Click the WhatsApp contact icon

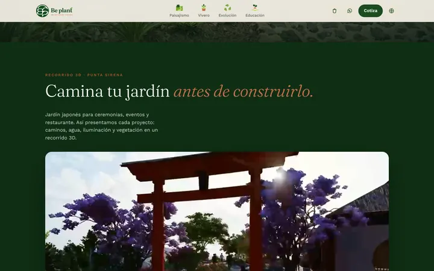tap(350, 11)
